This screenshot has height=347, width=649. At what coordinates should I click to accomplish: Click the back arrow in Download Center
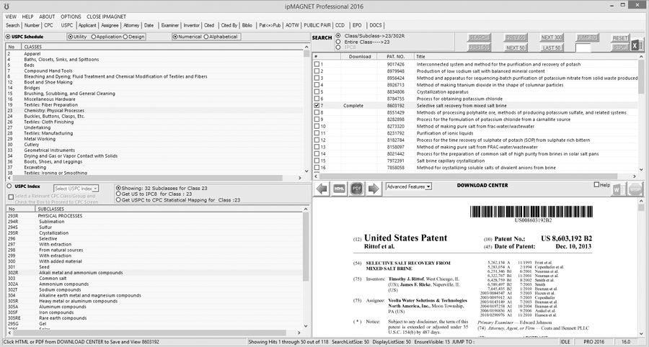[322, 189]
